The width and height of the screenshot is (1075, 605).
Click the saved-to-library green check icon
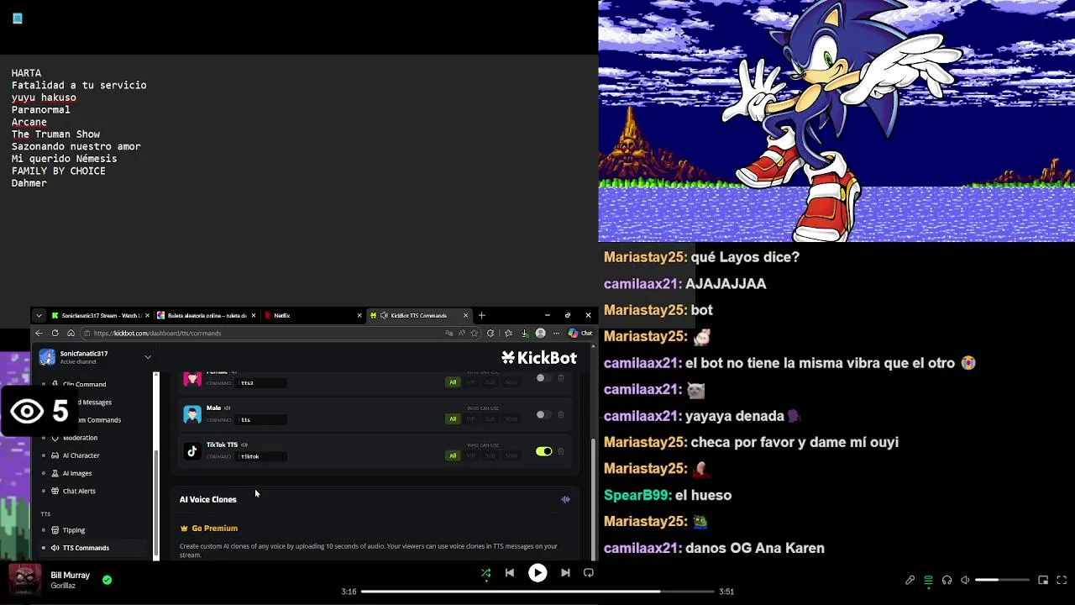pos(107,580)
